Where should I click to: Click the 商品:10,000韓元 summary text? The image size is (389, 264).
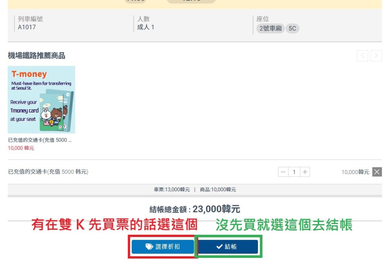(218, 190)
